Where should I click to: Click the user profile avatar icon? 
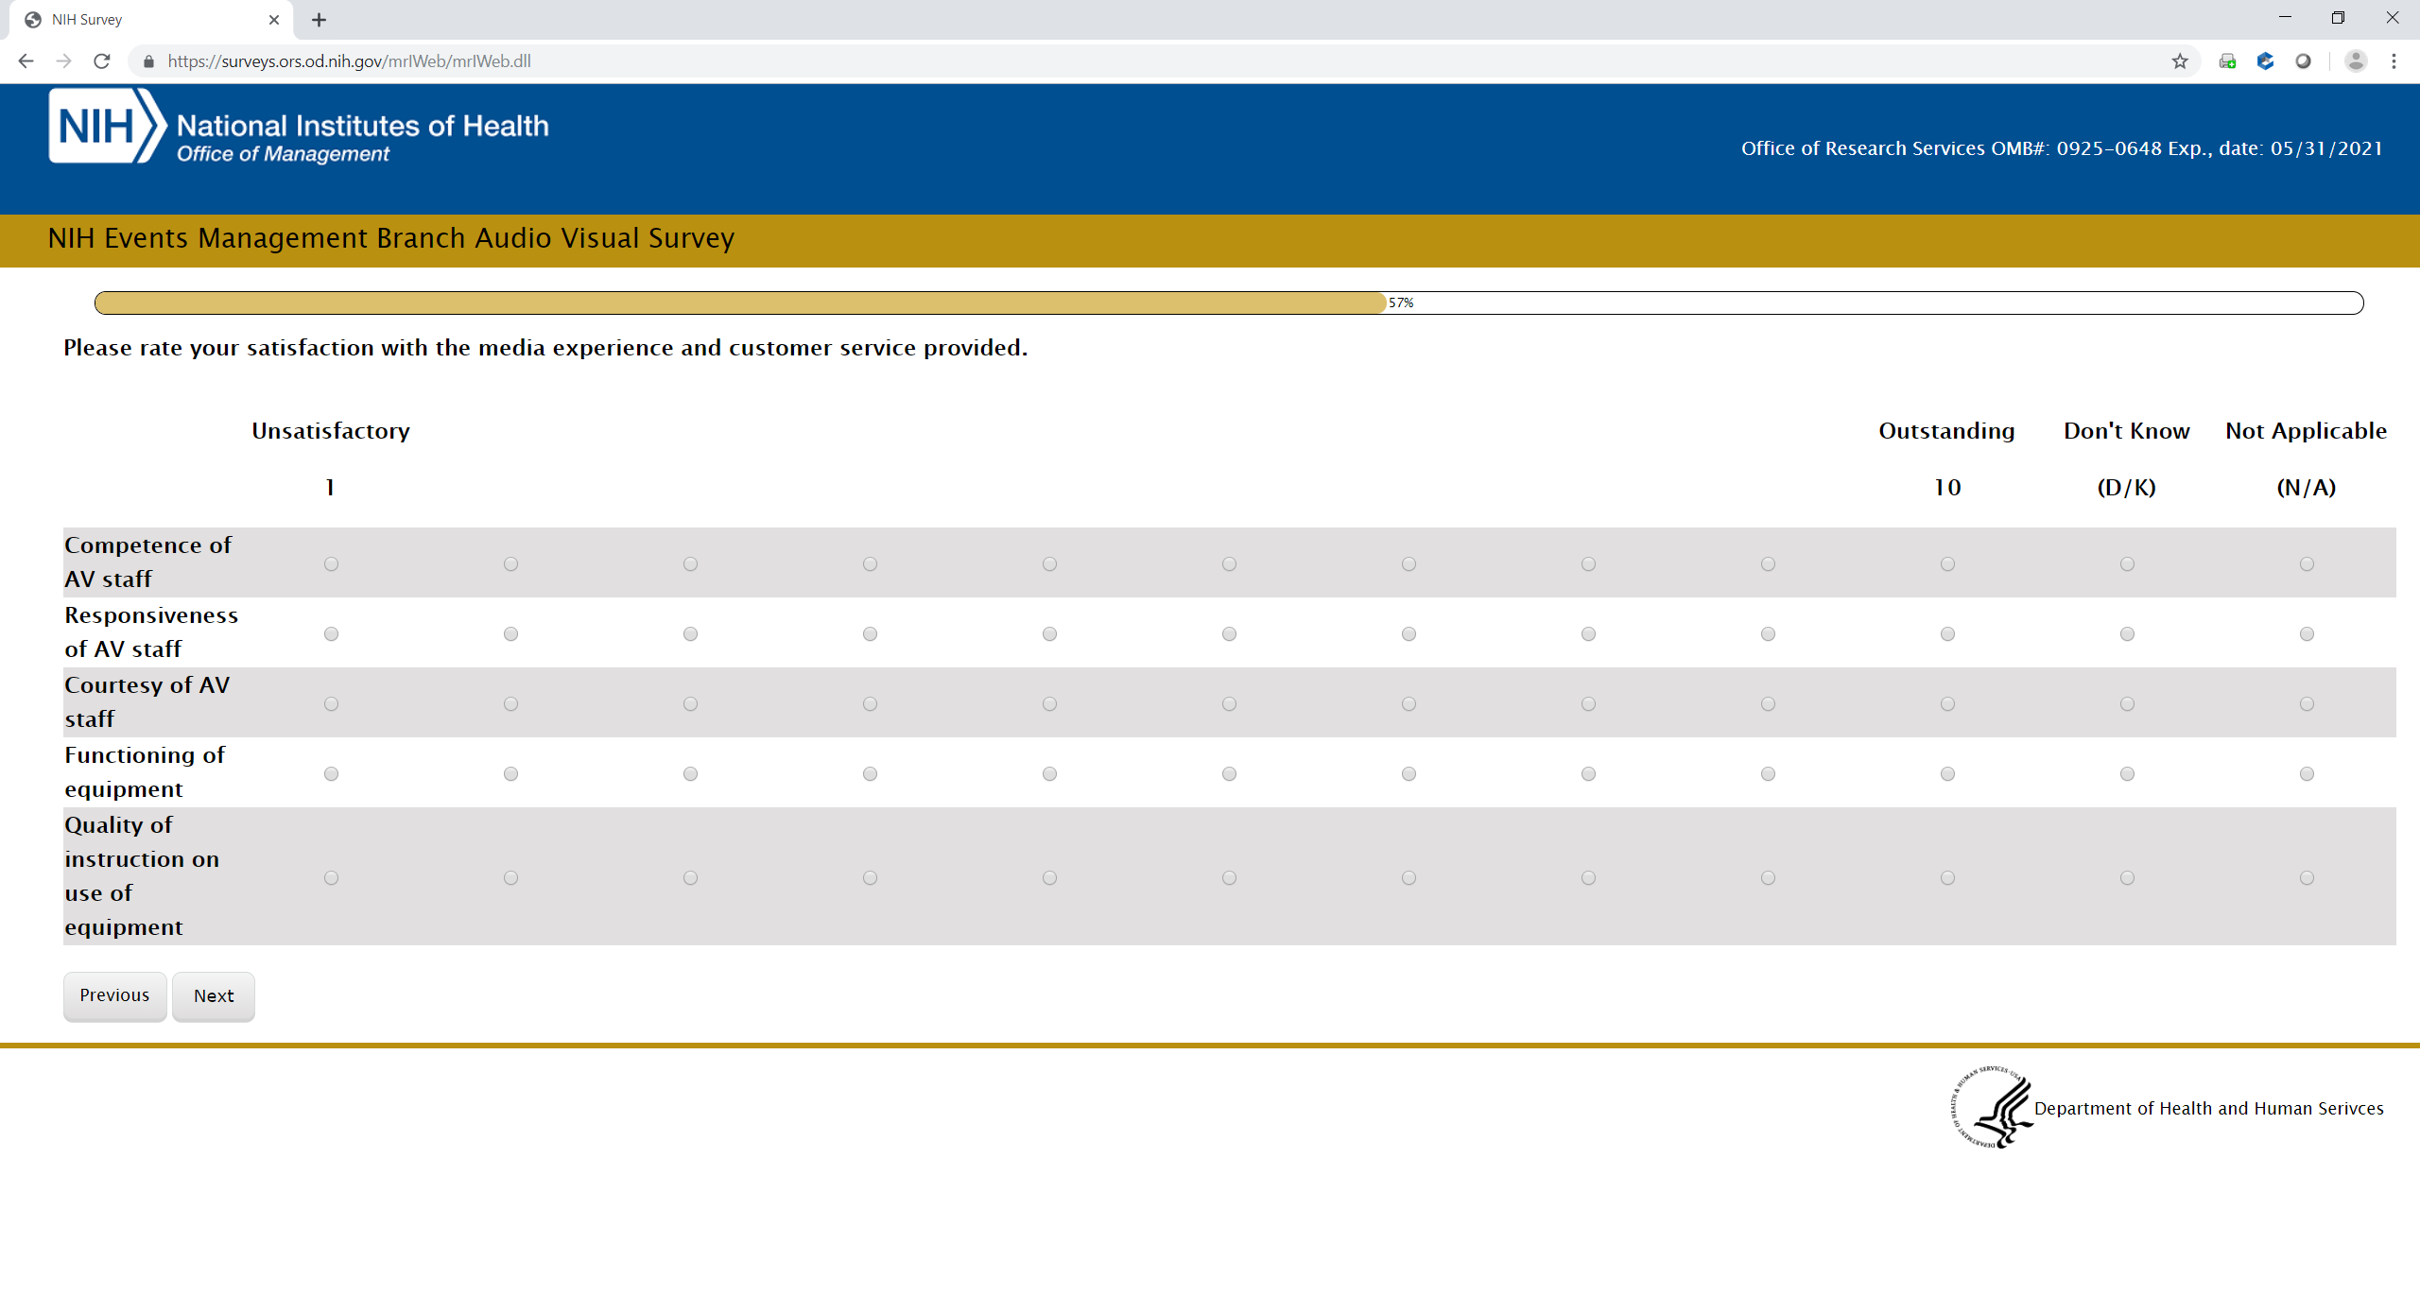[2356, 61]
